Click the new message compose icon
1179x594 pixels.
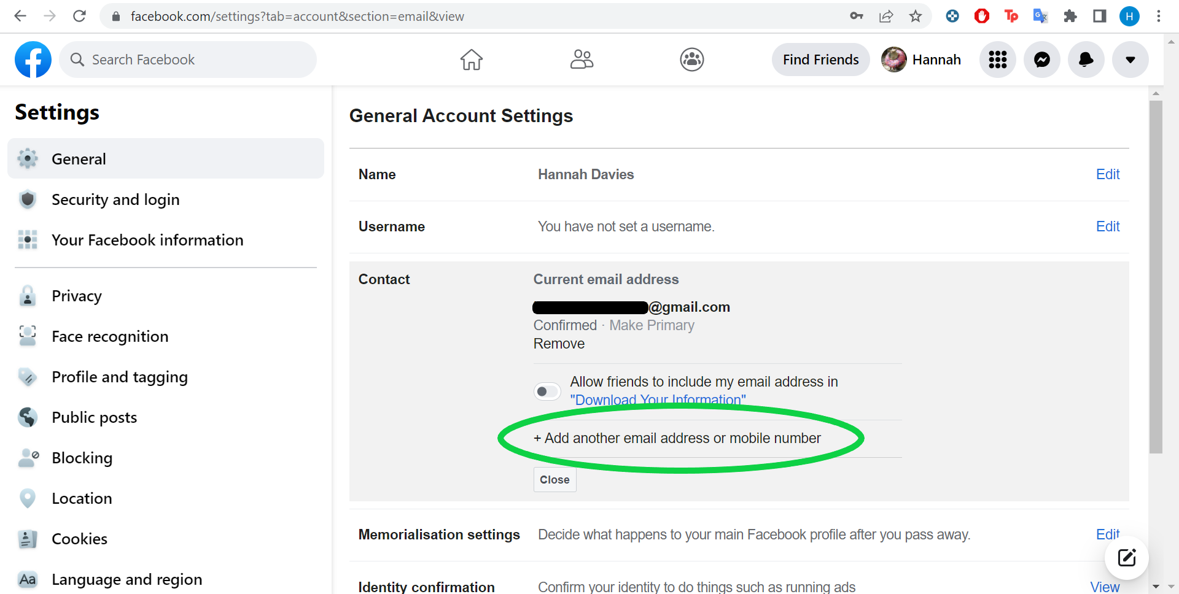tap(1127, 558)
